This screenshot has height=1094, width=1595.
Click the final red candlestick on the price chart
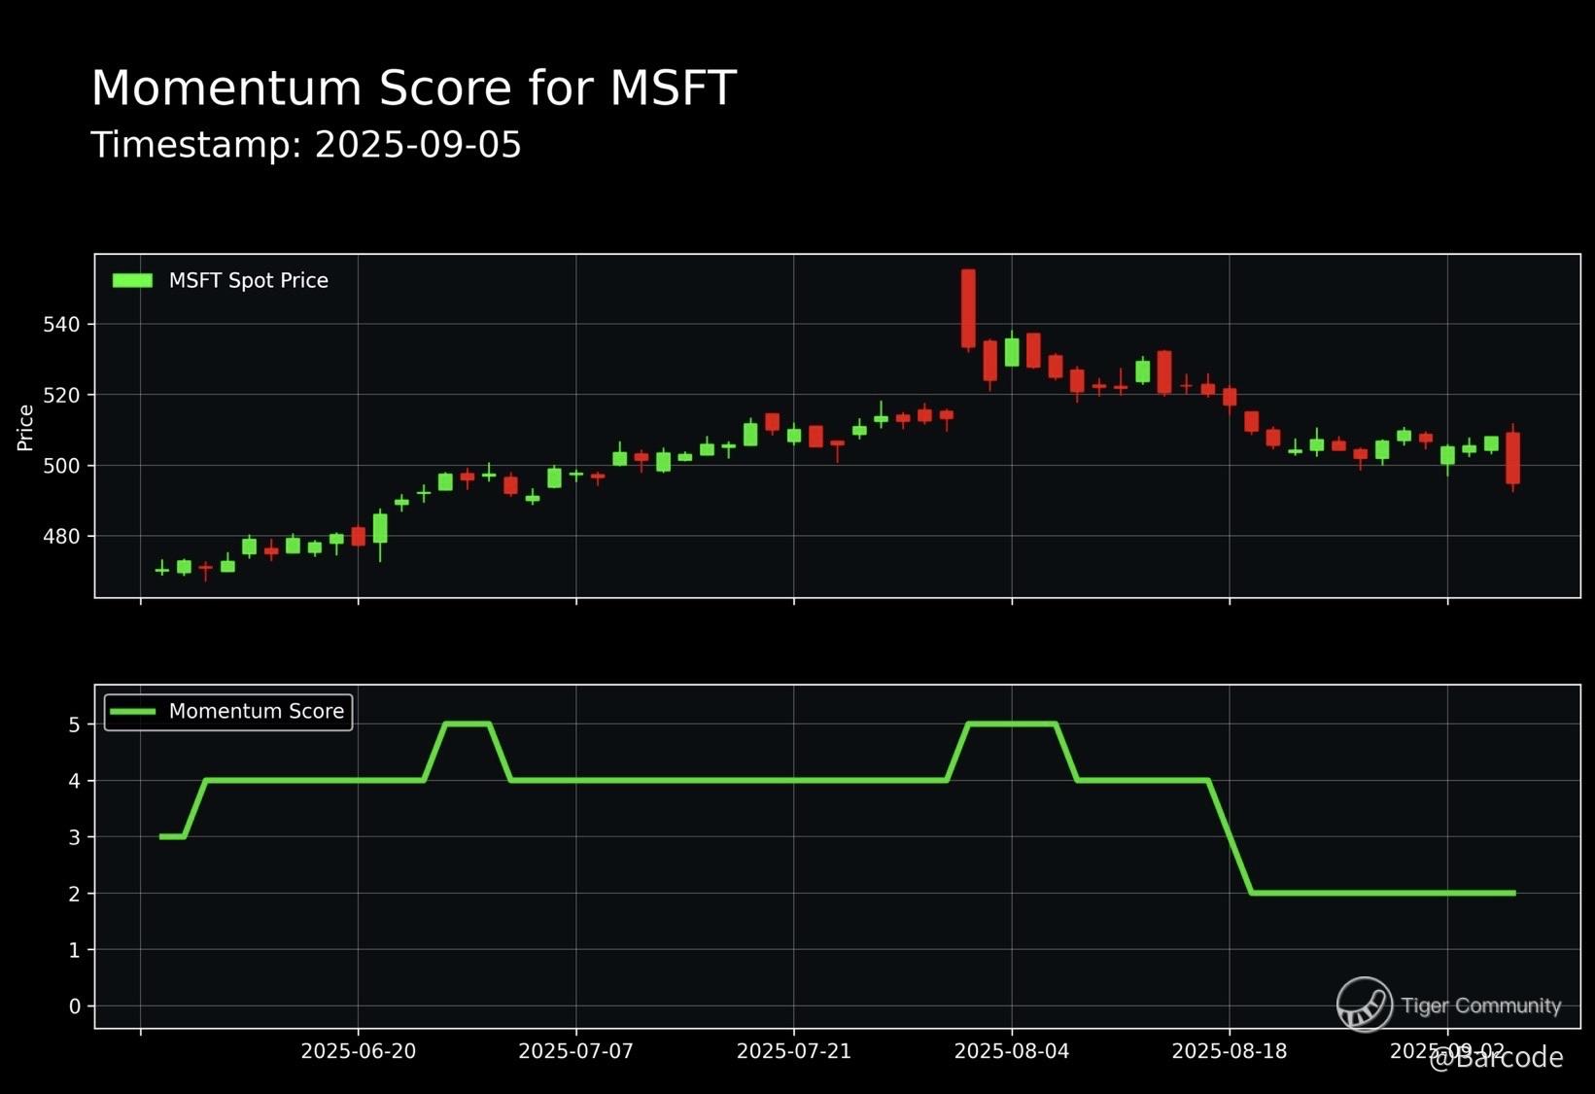point(1513,457)
